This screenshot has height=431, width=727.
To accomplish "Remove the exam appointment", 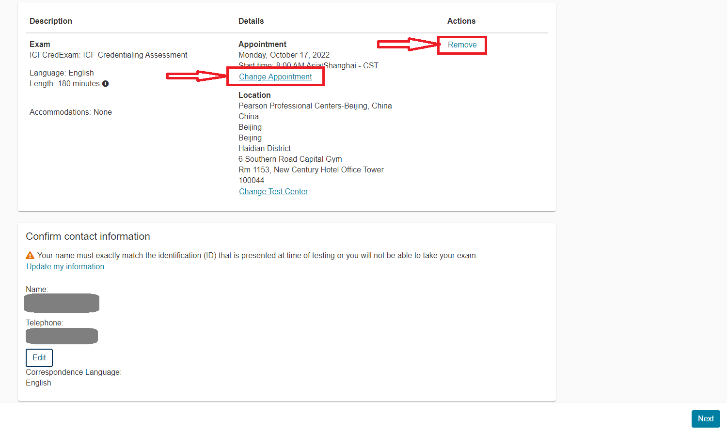I will (x=462, y=45).
